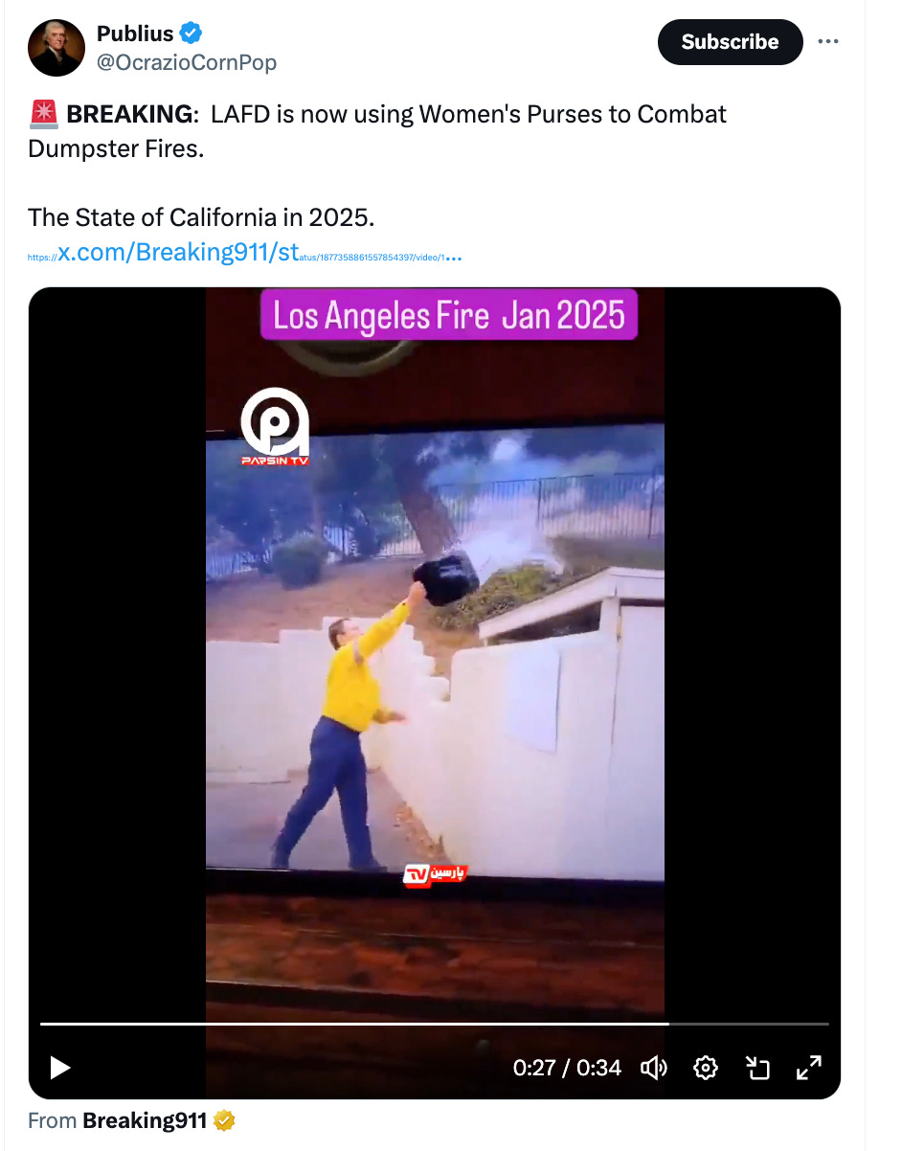The image size is (902, 1151).
Task: Click the tweet text about LAFD
Action: tap(377, 129)
